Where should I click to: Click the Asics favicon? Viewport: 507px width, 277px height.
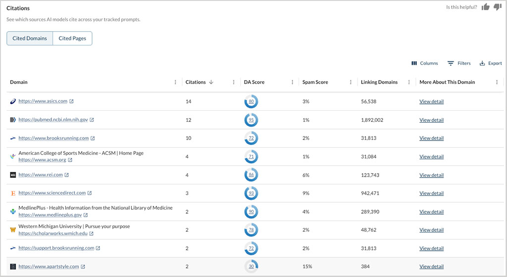pos(13,101)
